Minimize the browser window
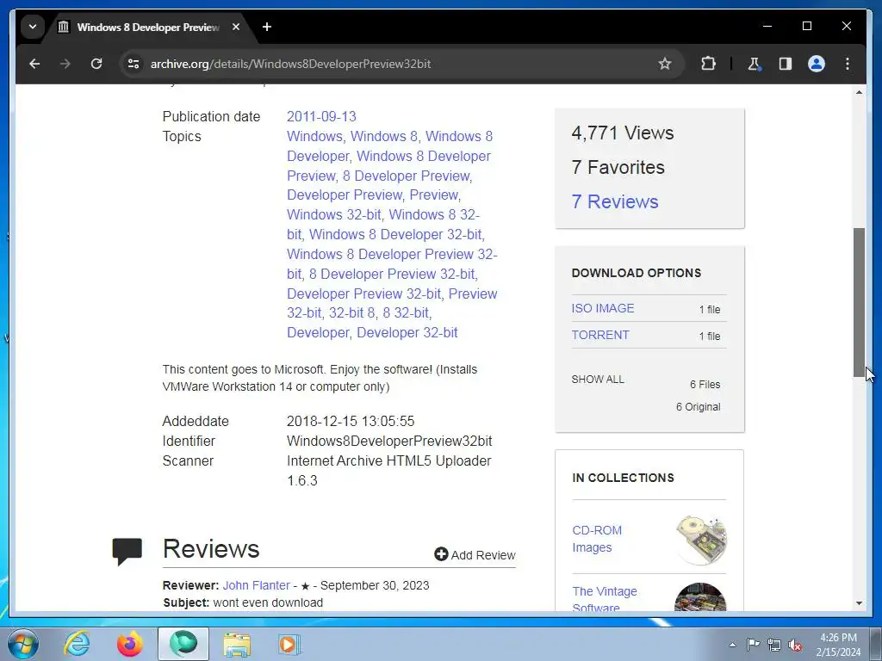 767,26
